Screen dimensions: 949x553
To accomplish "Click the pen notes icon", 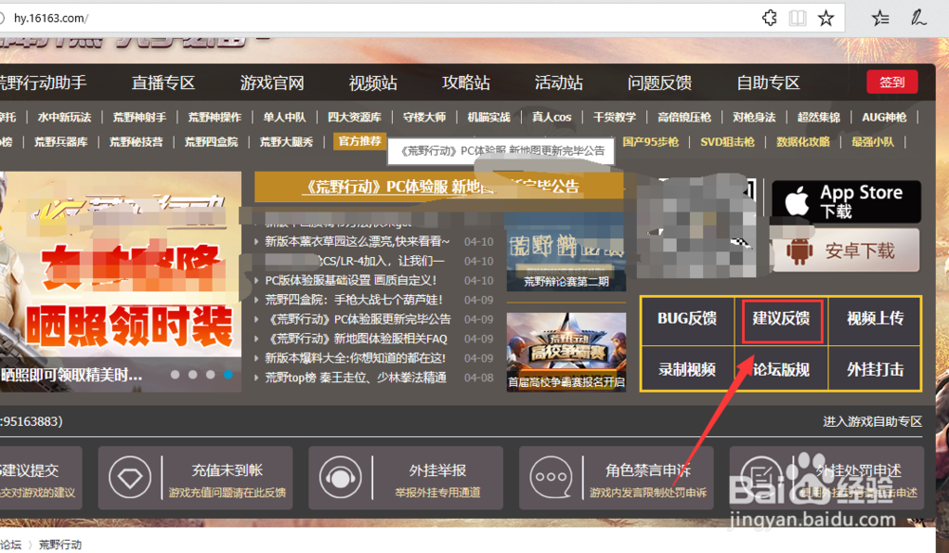I will 918,18.
